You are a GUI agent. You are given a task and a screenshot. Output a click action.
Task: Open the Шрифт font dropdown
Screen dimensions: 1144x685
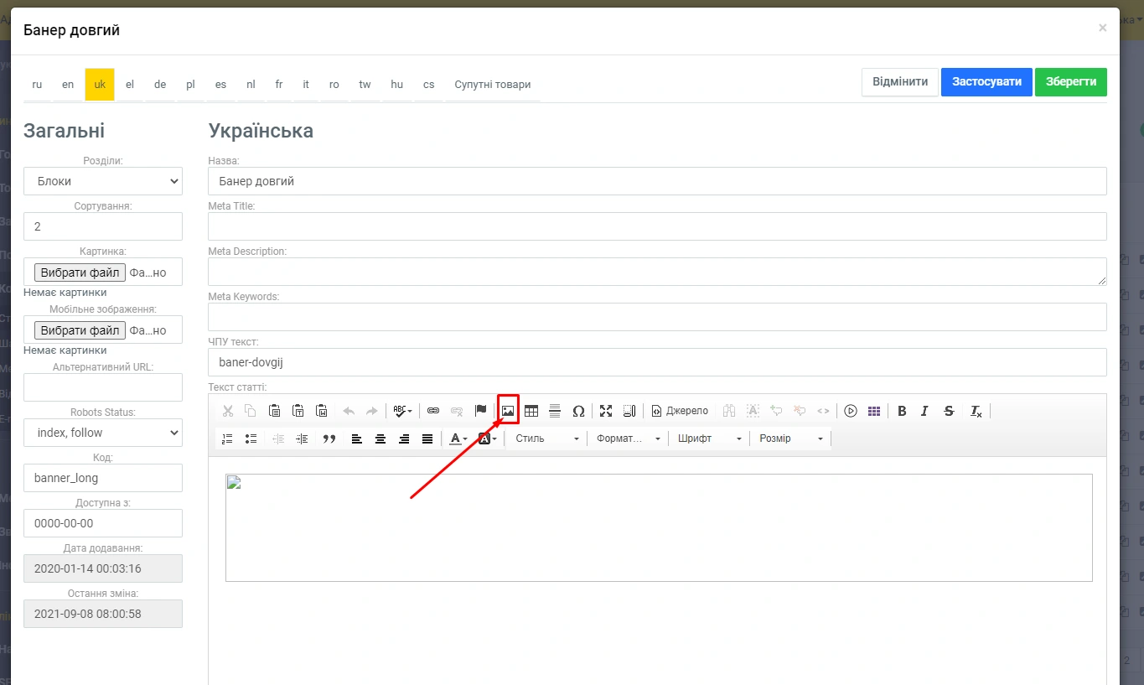click(709, 439)
